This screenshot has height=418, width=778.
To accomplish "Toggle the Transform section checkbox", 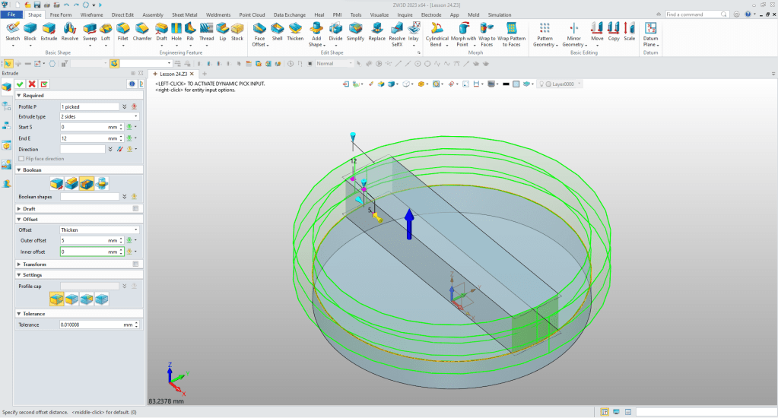I will click(x=135, y=264).
